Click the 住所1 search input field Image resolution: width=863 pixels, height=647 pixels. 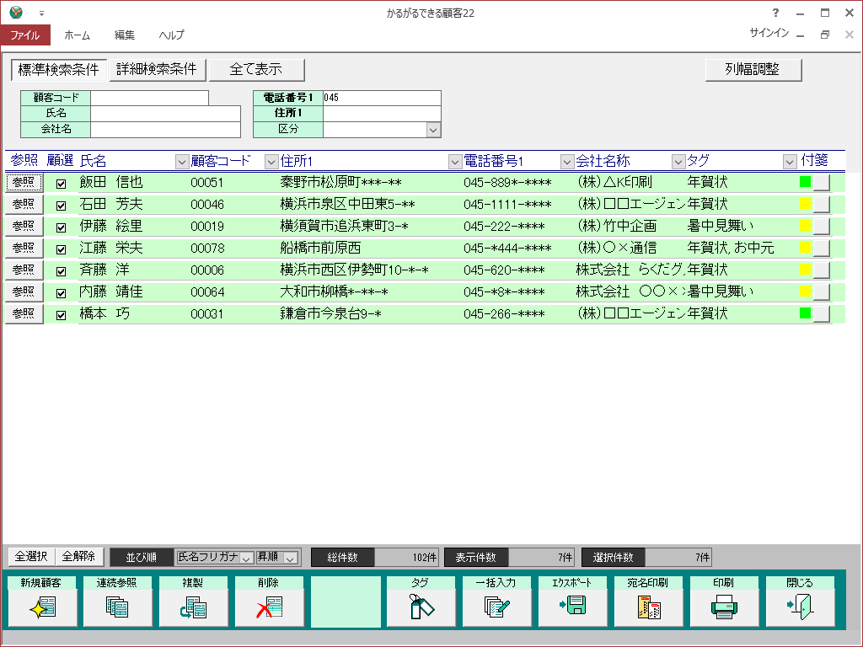tap(382, 114)
